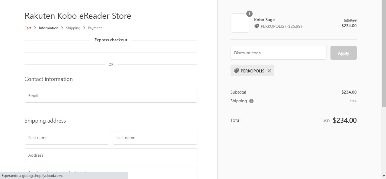386x179 pixels.
Task: Click the Express checkout box
Action: tap(111, 46)
